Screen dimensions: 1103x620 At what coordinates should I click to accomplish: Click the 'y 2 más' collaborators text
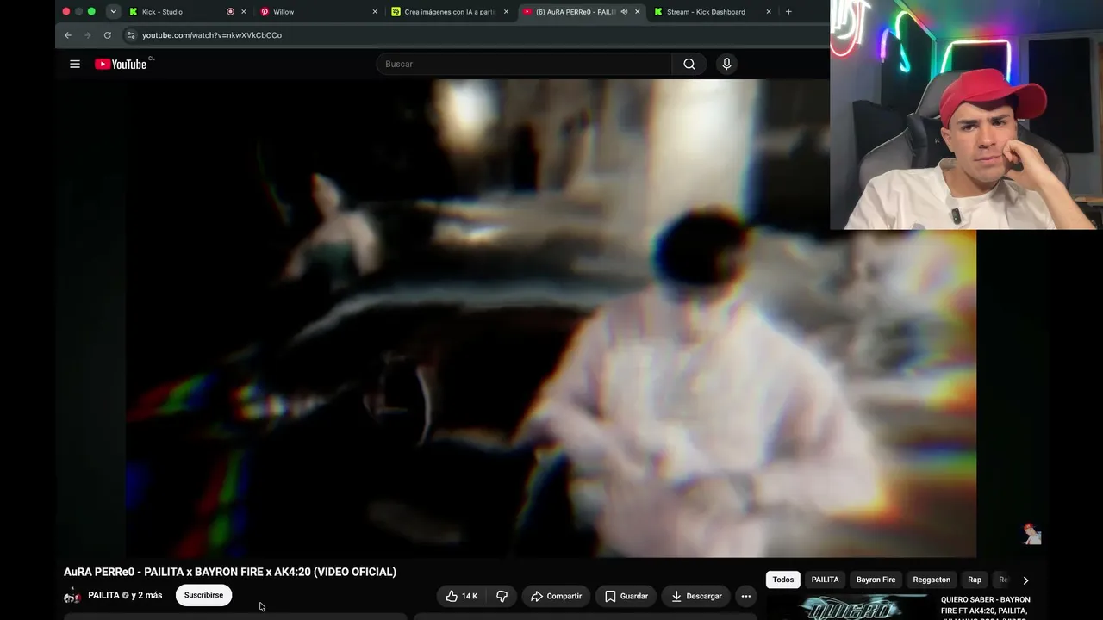click(147, 595)
